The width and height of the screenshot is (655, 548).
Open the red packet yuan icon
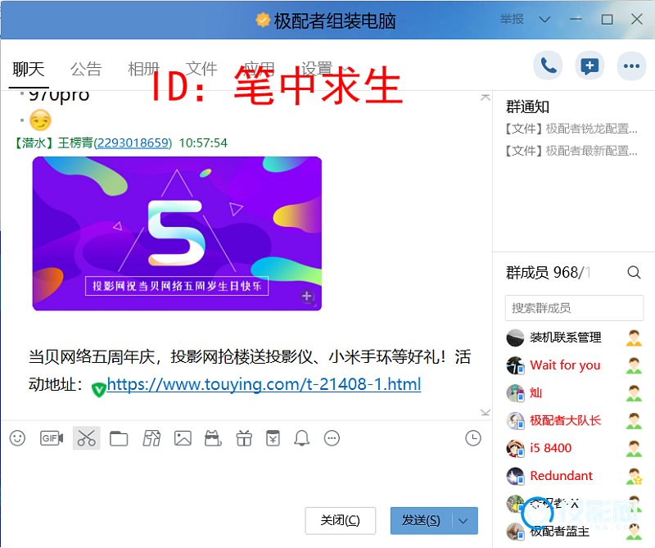pyautogui.click(x=273, y=438)
